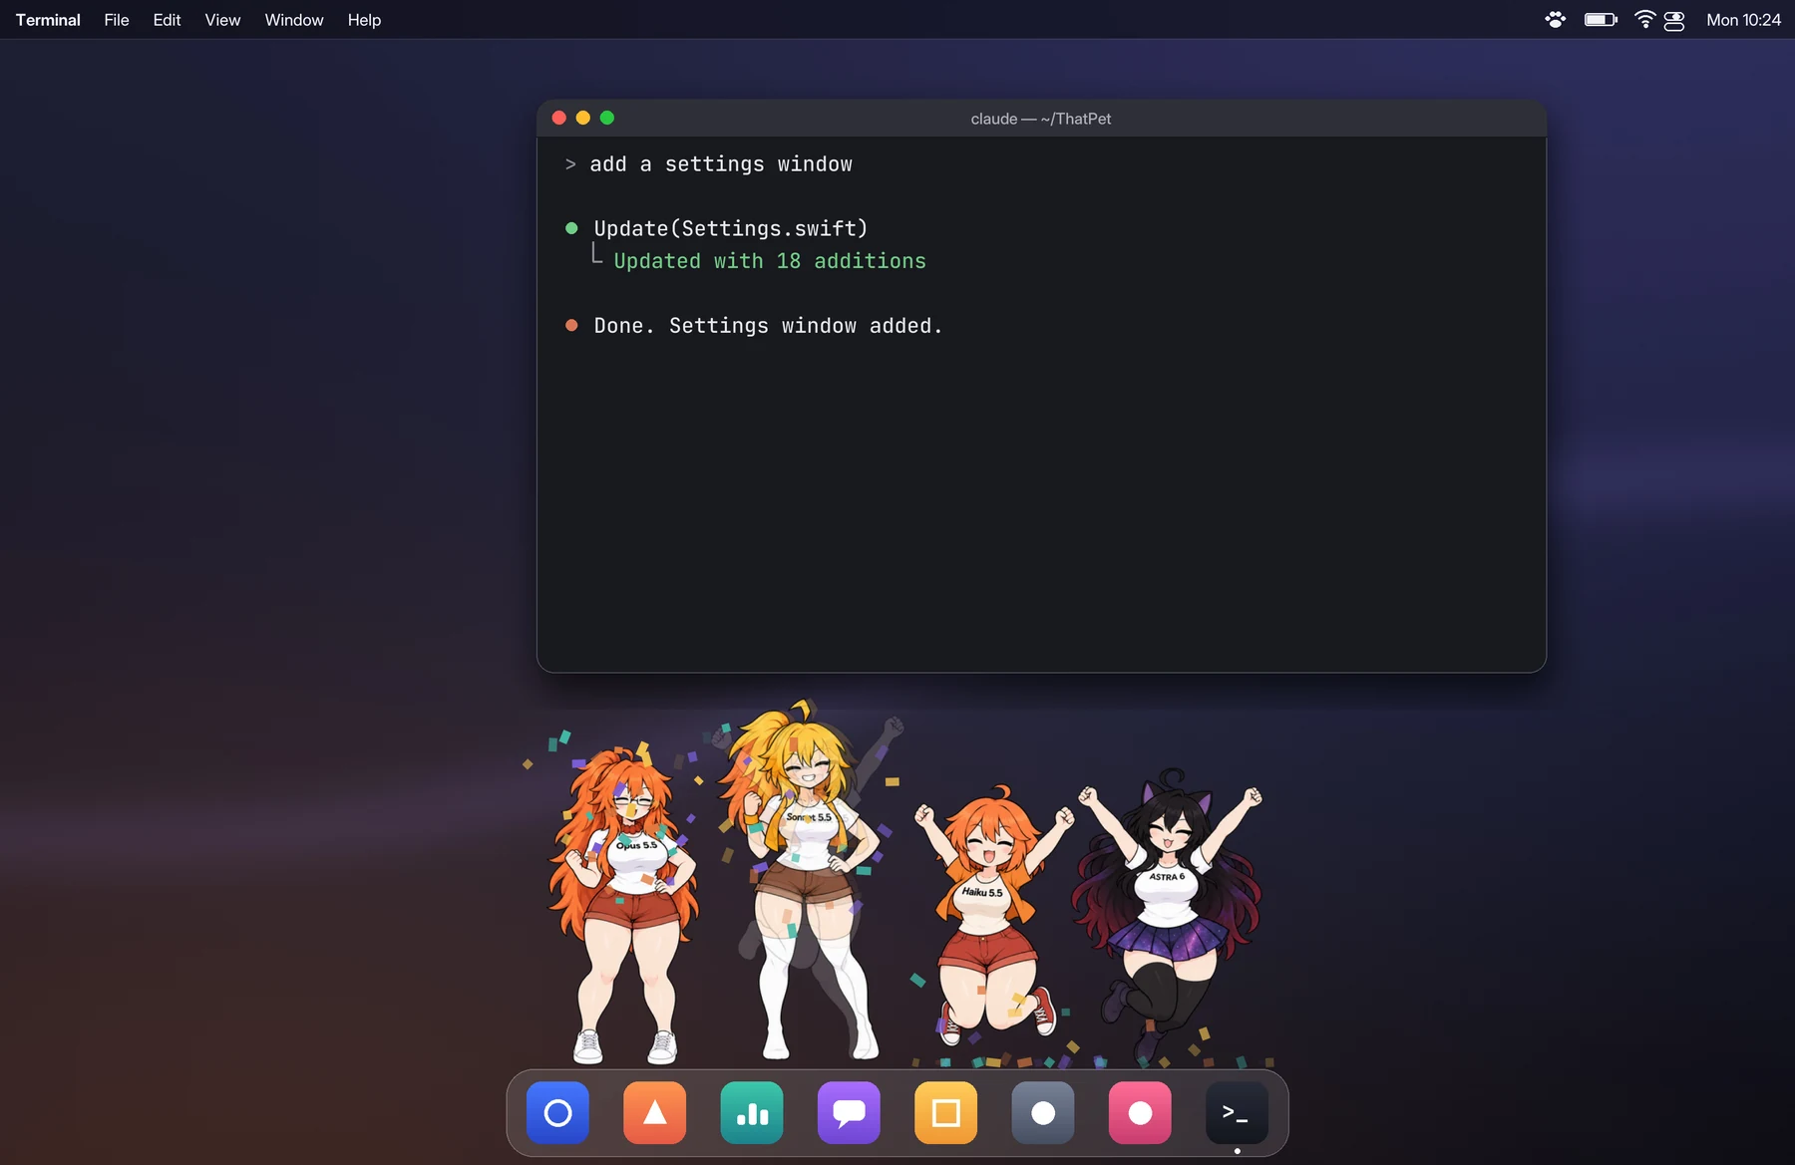The height and width of the screenshot is (1165, 1795).
Task: Click the Terminal prompt icon in dock
Action: [1237, 1112]
